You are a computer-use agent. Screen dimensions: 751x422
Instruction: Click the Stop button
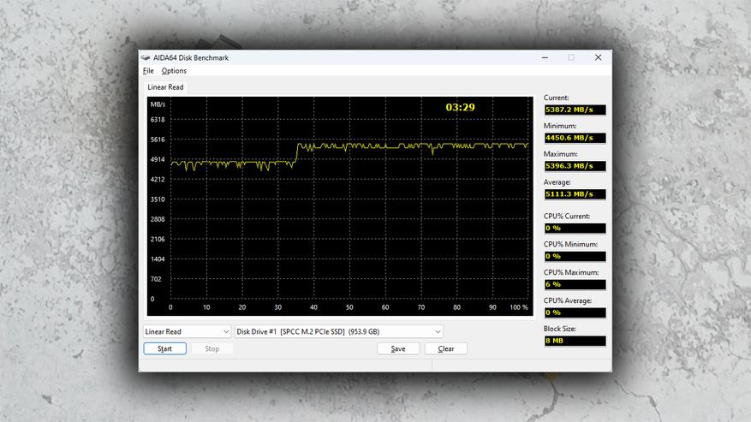[212, 348]
